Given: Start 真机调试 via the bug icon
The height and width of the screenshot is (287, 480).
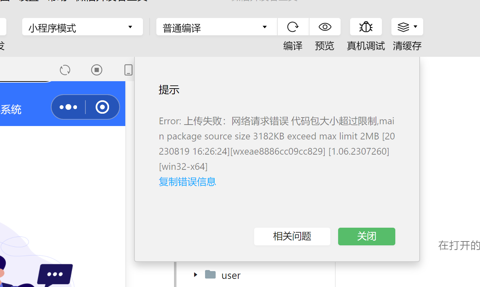Looking at the screenshot, I should [366, 27].
